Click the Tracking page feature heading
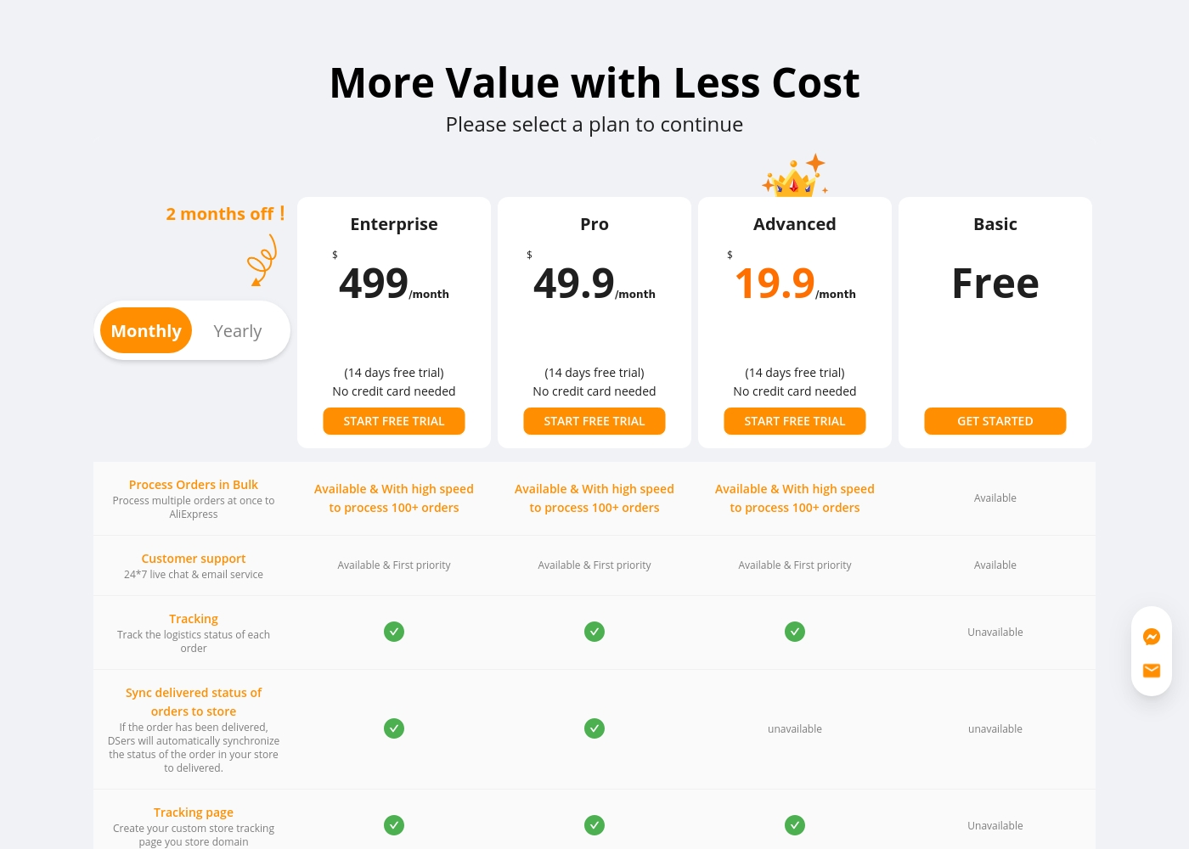This screenshot has height=849, width=1189. pyautogui.click(x=194, y=812)
